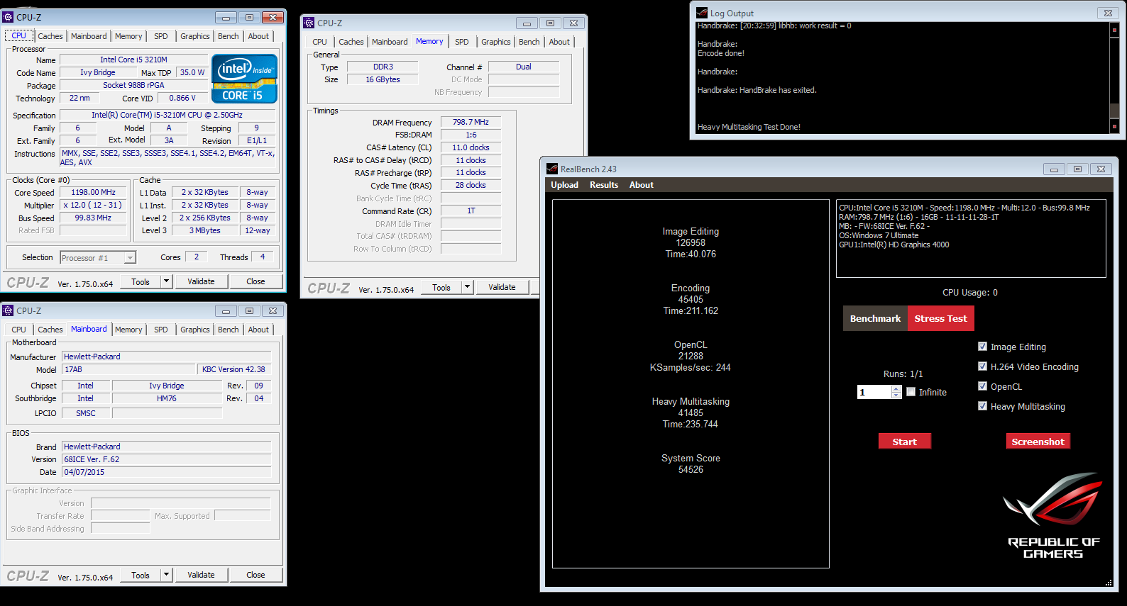This screenshot has height=606, width=1127.
Task: Select the Benchmark tab in RealBench
Action: [875, 318]
